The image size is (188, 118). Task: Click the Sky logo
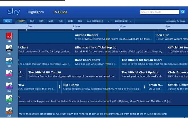pos(14,12)
